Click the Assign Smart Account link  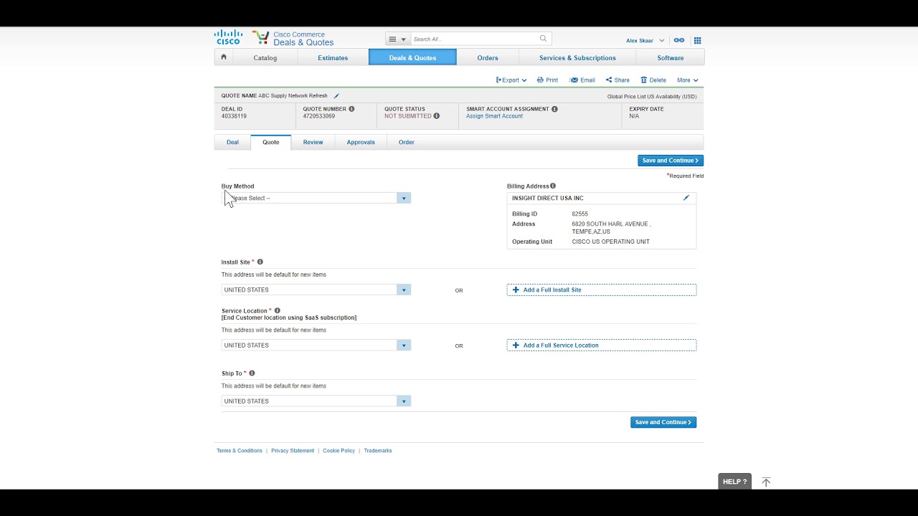pos(494,116)
